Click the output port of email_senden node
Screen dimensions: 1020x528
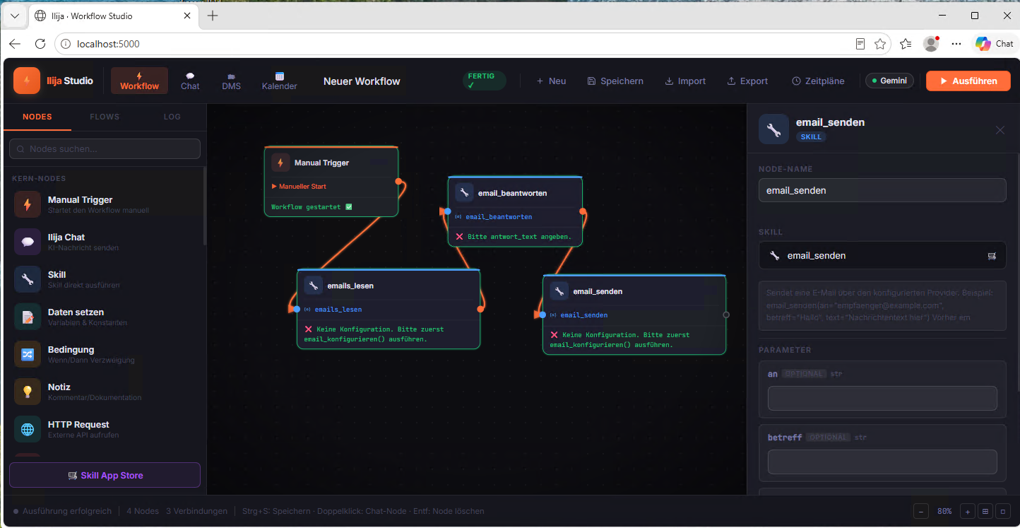click(x=726, y=315)
